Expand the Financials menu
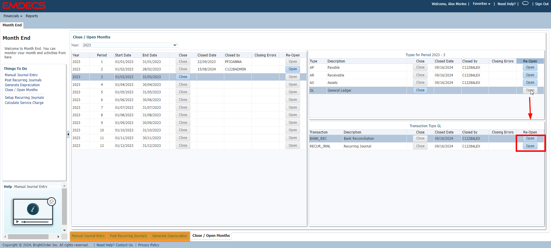This screenshot has height=248, width=551. coord(13,16)
